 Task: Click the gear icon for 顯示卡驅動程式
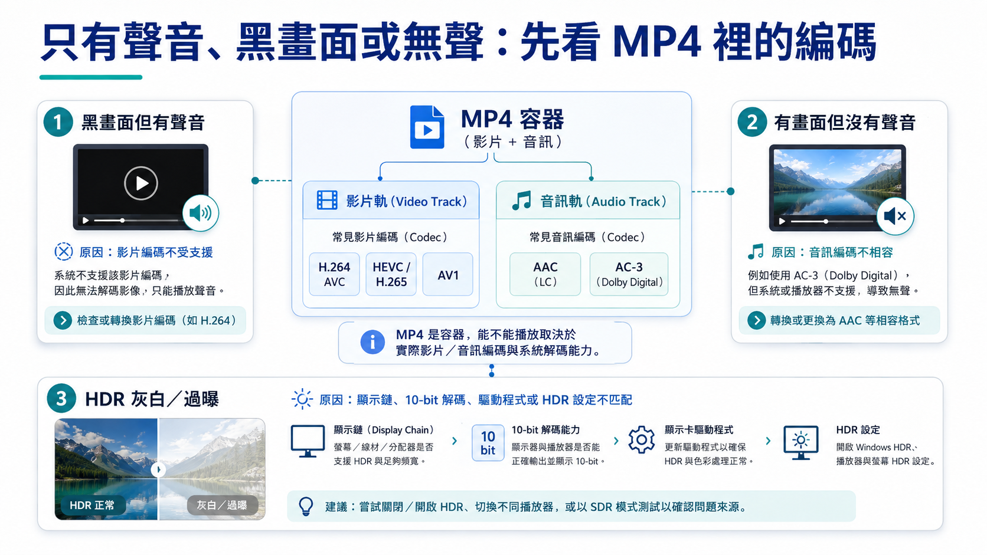point(642,439)
